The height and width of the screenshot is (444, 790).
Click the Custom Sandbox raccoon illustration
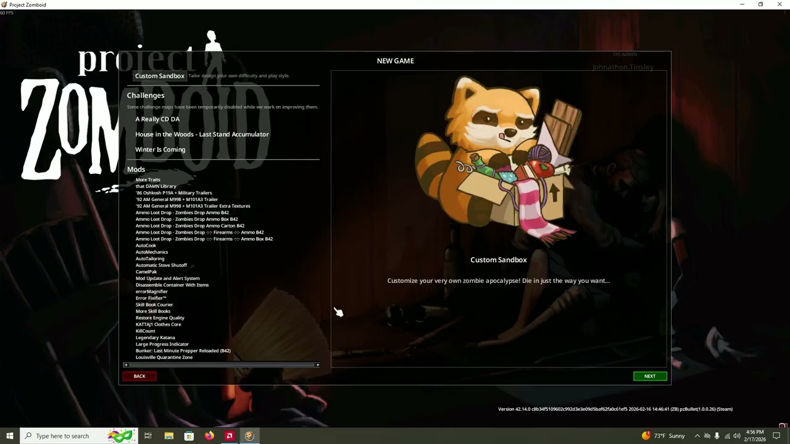pos(498,160)
